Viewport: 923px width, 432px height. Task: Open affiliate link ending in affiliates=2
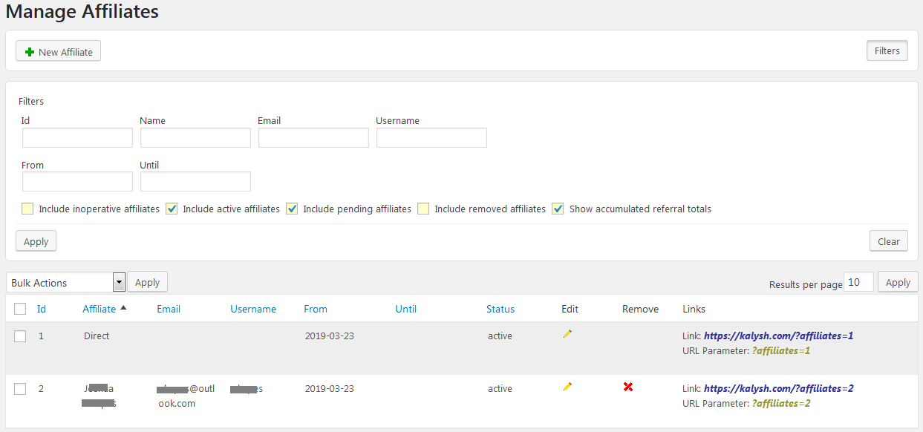778,388
